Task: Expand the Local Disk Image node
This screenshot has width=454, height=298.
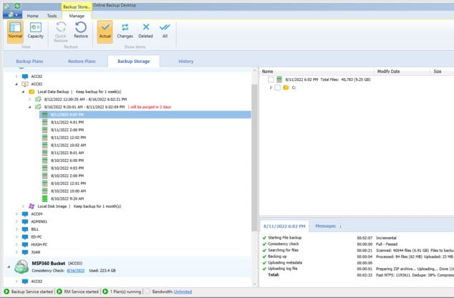Action: [22, 206]
